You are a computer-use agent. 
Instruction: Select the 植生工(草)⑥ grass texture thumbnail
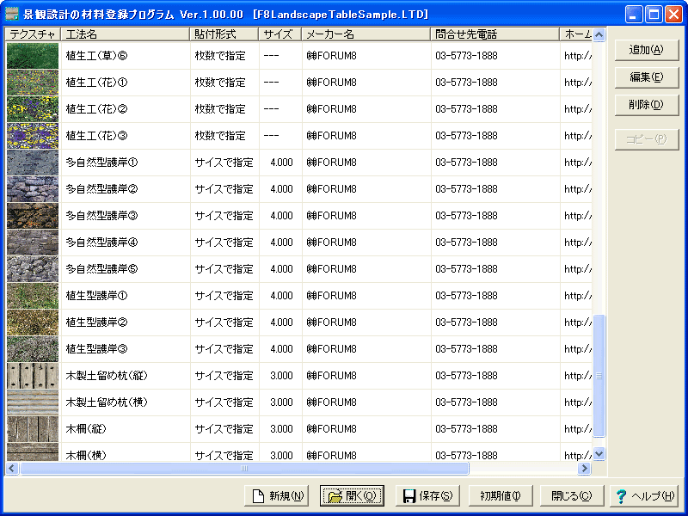point(33,56)
